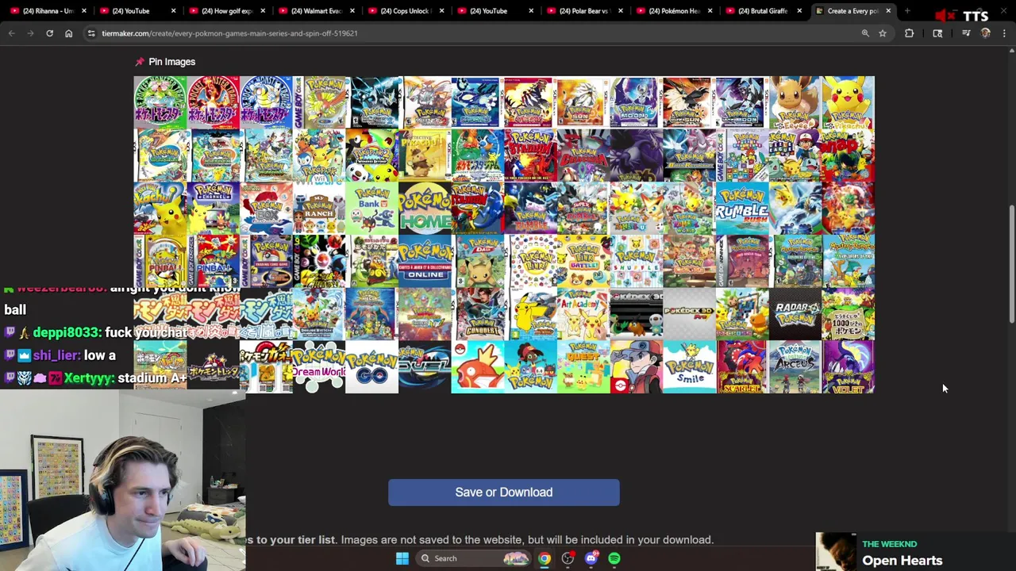Open the Chrome profile avatar
This screenshot has width=1016, height=571.
point(985,33)
